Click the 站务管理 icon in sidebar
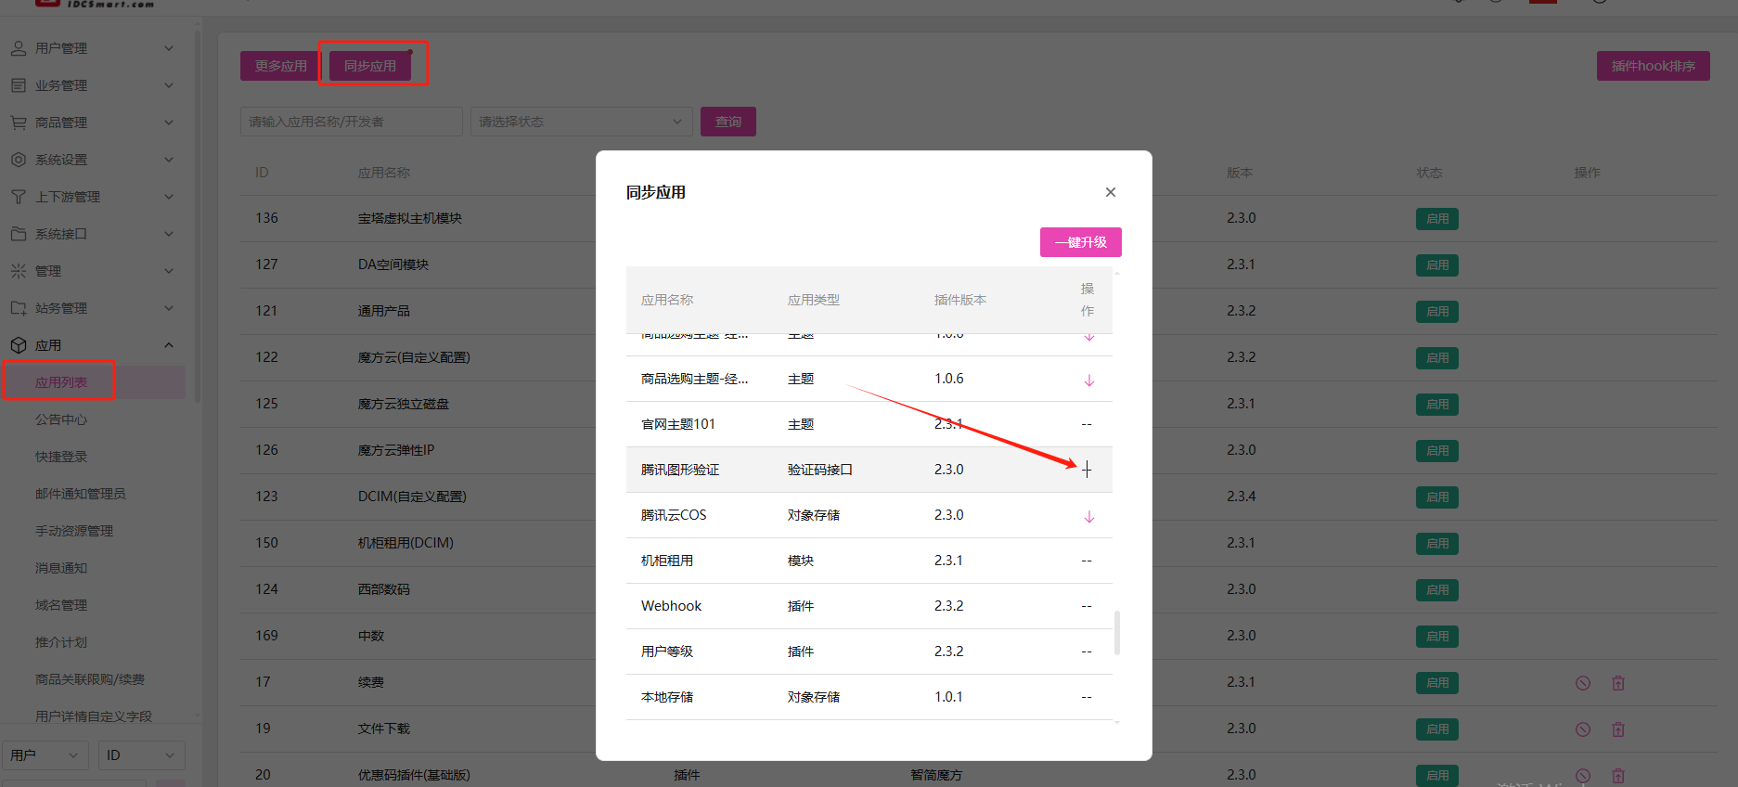Viewport: 1738px width, 787px height. [x=19, y=308]
